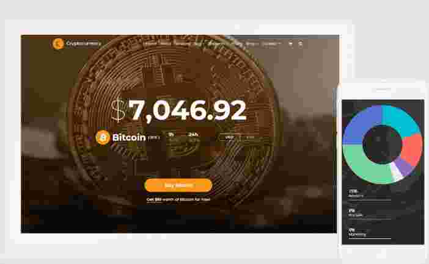429x264 pixels.
Task: Click the orange Bitcoin coin icon
Action: 103,137
